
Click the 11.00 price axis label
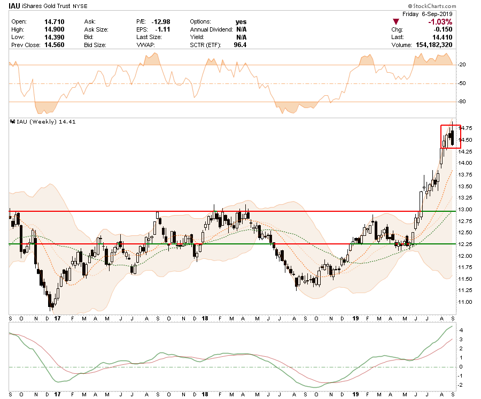[465, 302]
